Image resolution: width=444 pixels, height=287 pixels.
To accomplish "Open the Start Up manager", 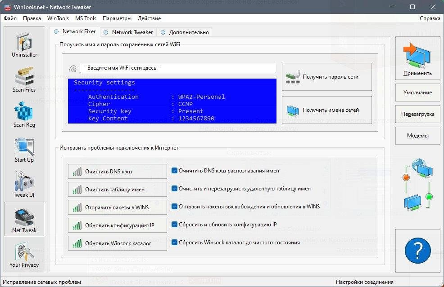I will (x=24, y=150).
